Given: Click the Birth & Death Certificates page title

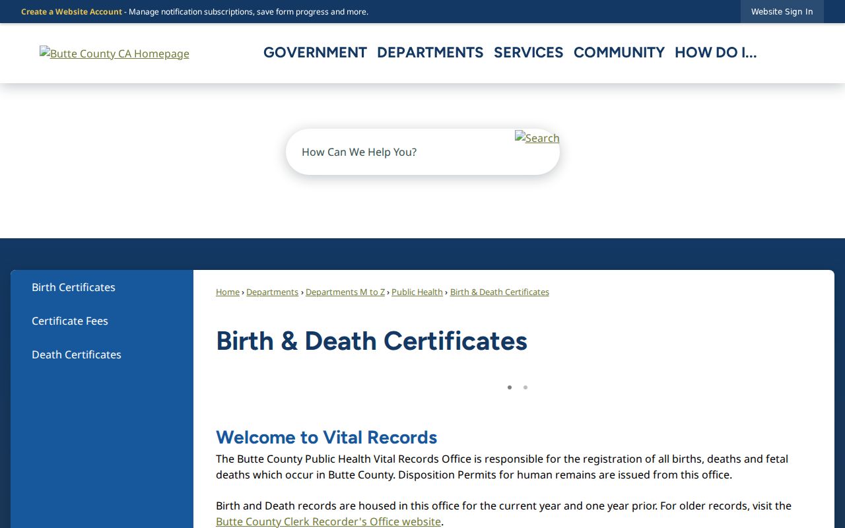Looking at the screenshot, I should point(372,341).
